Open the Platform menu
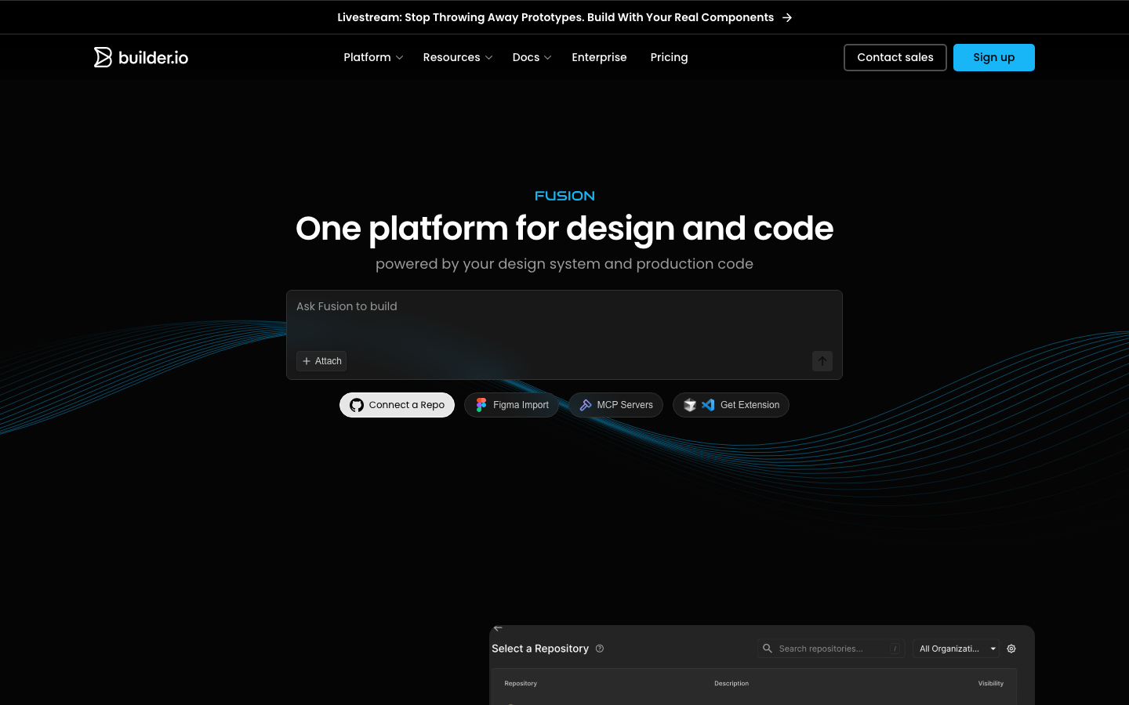Image resolution: width=1129 pixels, height=705 pixels. coord(373,57)
